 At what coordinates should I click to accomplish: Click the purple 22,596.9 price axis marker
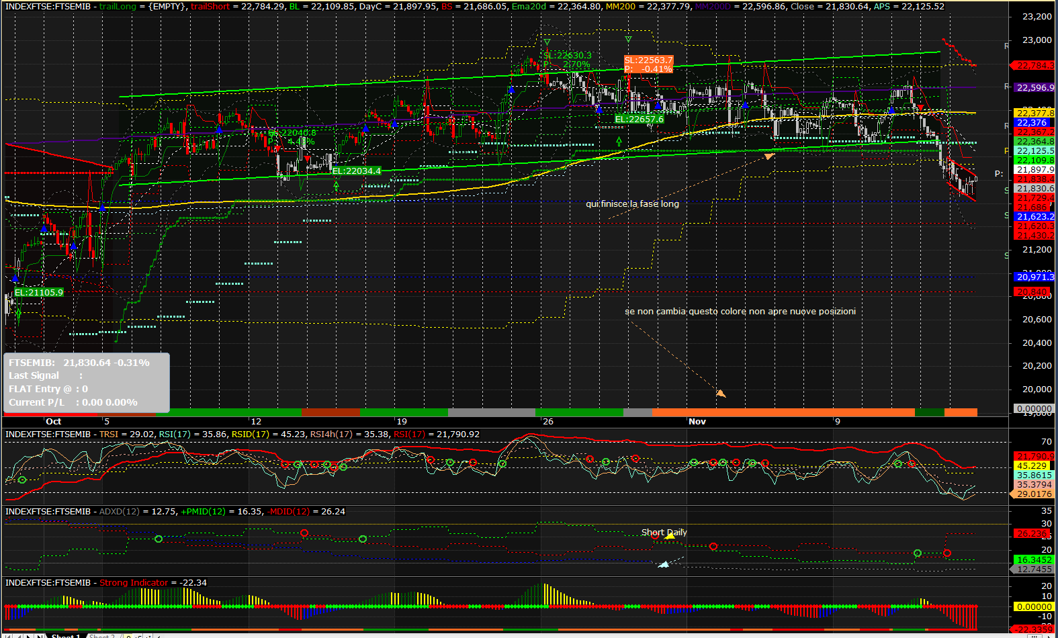[1034, 87]
